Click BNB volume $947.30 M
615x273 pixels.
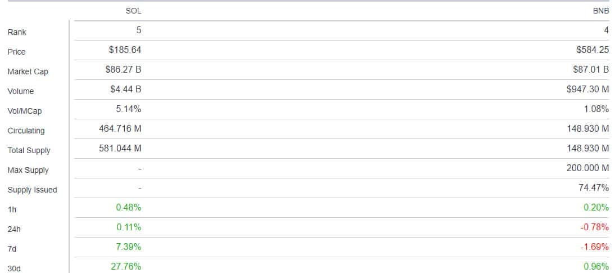pyautogui.click(x=587, y=89)
